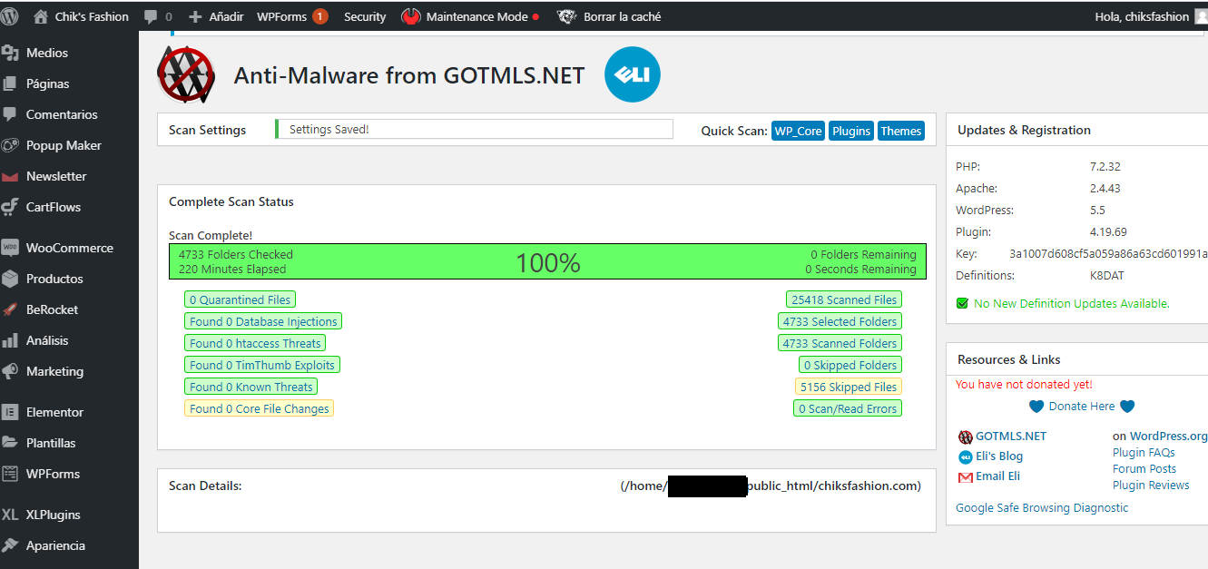
Task: Click the Newsletter envelope icon
Action: (x=11, y=176)
